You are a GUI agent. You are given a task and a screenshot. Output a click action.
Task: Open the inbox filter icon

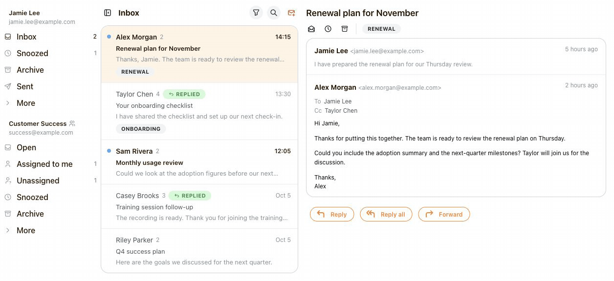click(x=256, y=13)
